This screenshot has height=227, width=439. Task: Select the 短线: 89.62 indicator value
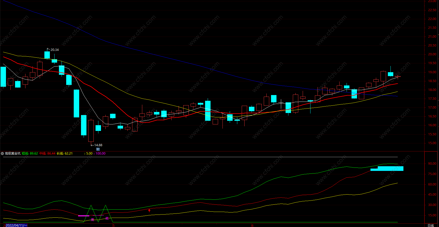point(30,153)
